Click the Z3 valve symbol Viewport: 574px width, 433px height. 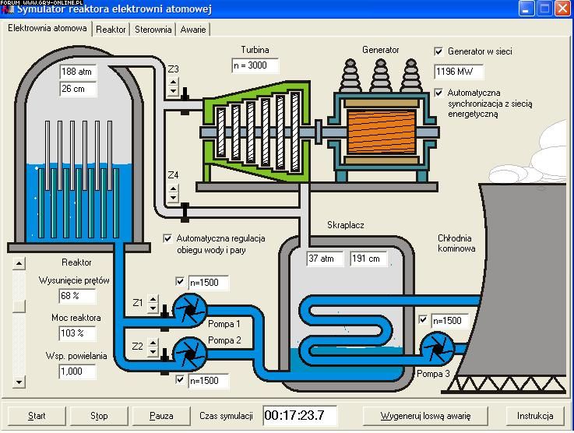185,101
